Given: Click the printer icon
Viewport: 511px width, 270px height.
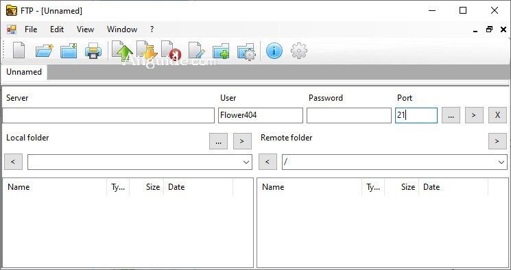Looking at the screenshot, I should pos(93,51).
